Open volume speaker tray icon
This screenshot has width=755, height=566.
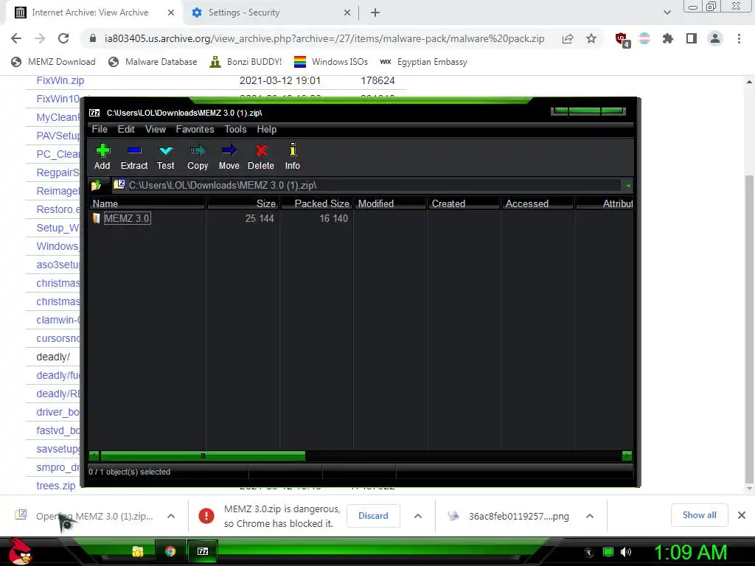click(626, 552)
